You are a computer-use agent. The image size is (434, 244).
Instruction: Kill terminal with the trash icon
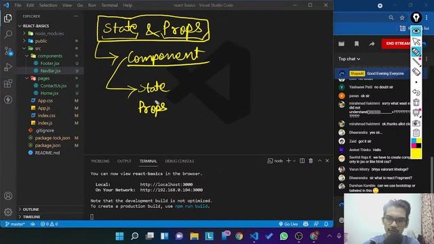coord(311,161)
